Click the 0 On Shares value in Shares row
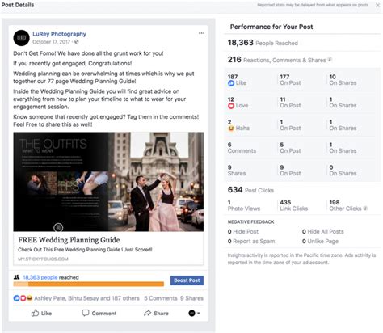The width and height of the screenshot is (383, 333). [343, 171]
